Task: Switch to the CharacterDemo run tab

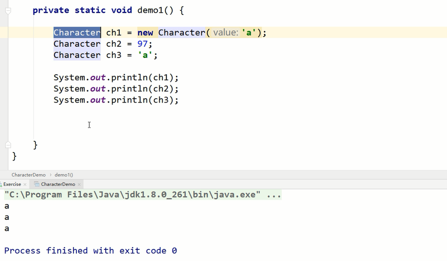Action: click(x=58, y=184)
